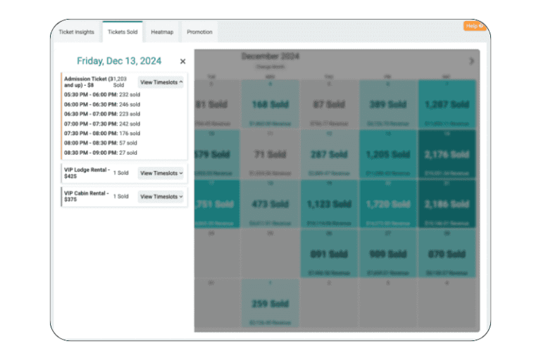The height and width of the screenshot is (360, 541).
Task: Click the calendar day with 71 Sold
Action: 270,154
